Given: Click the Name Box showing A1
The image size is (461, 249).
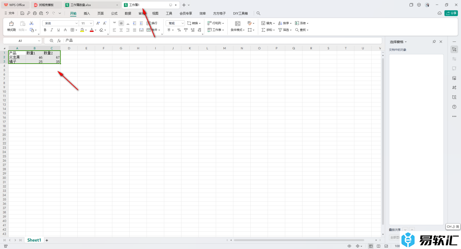Looking at the screenshot, I should 22,41.
